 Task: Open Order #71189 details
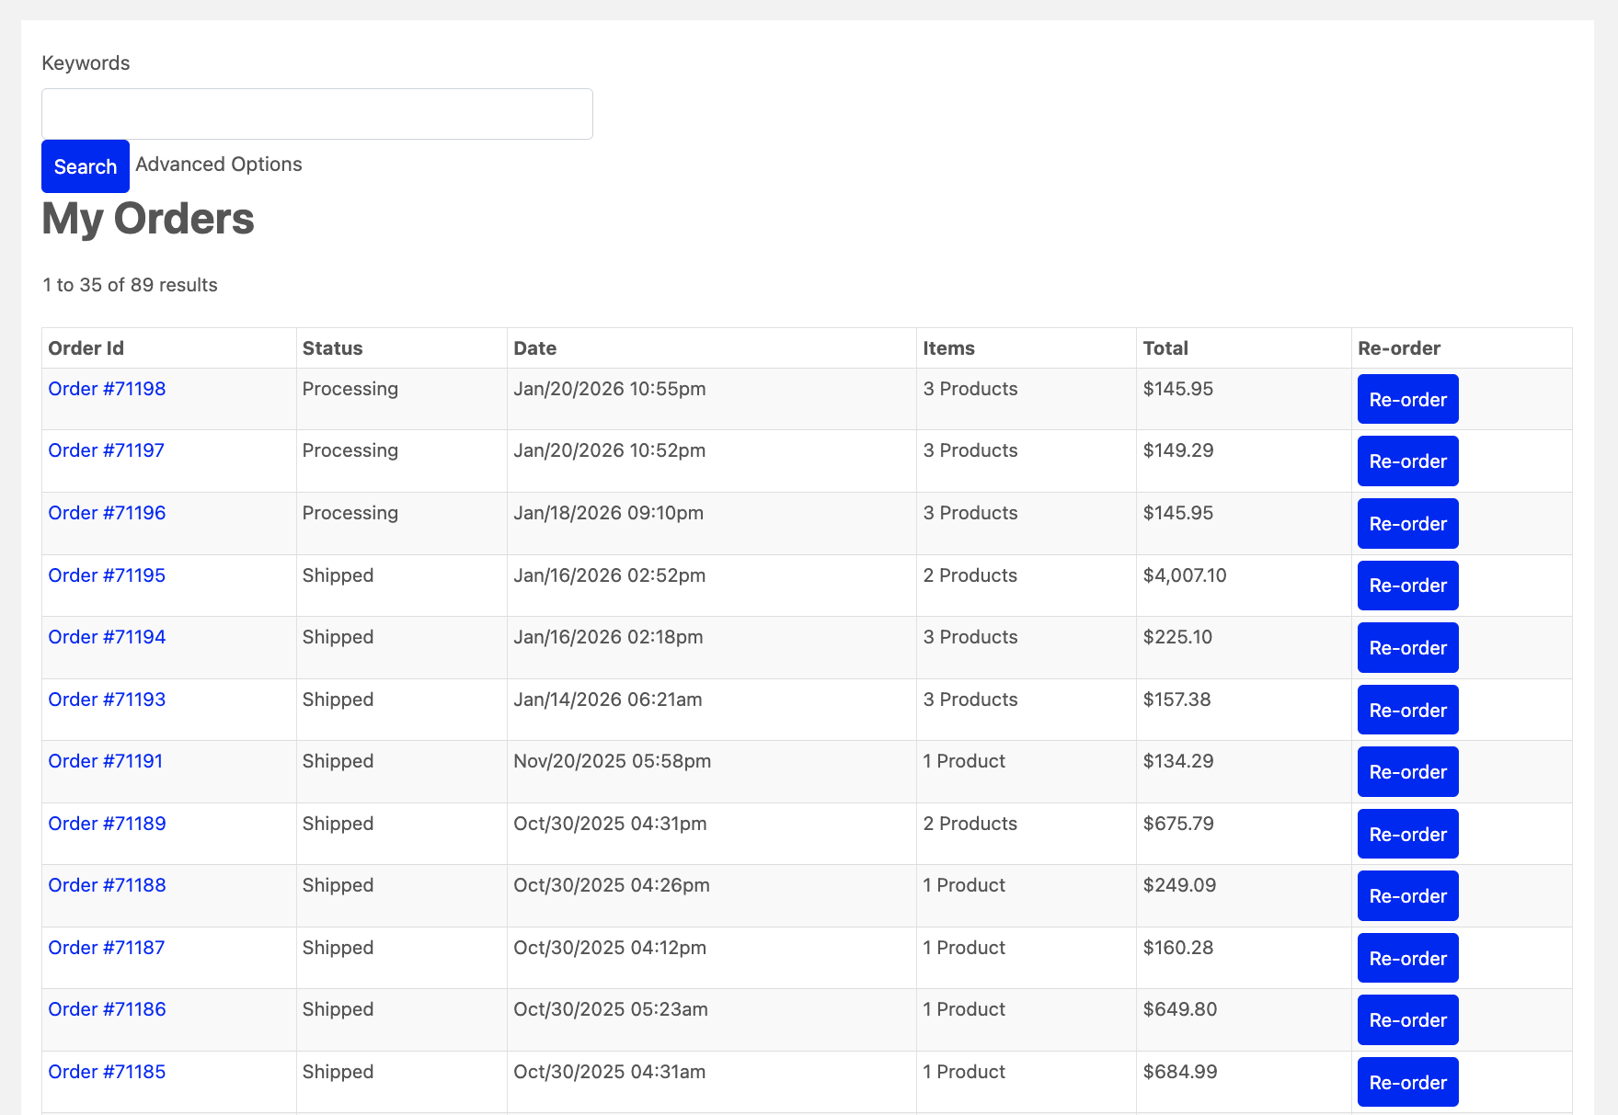106,824
